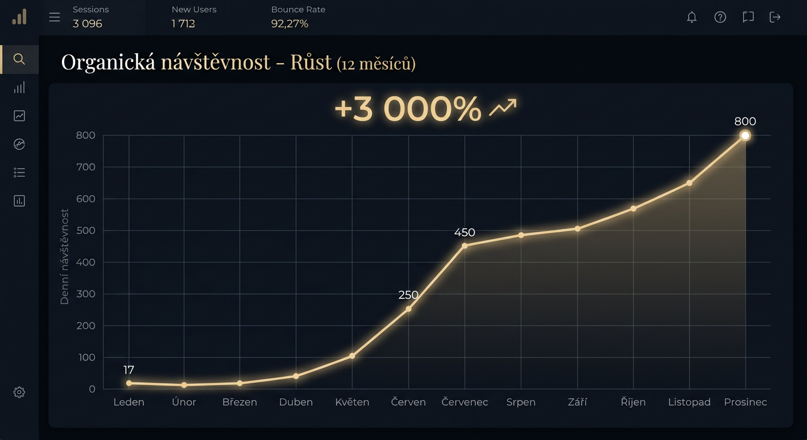
Task: Open the notifications bell
Action: [692, 17]
